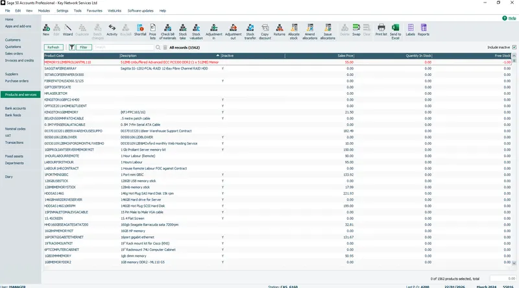519x288 pixels.
Task: Click the Filter button
Action: tap(84, 47)
